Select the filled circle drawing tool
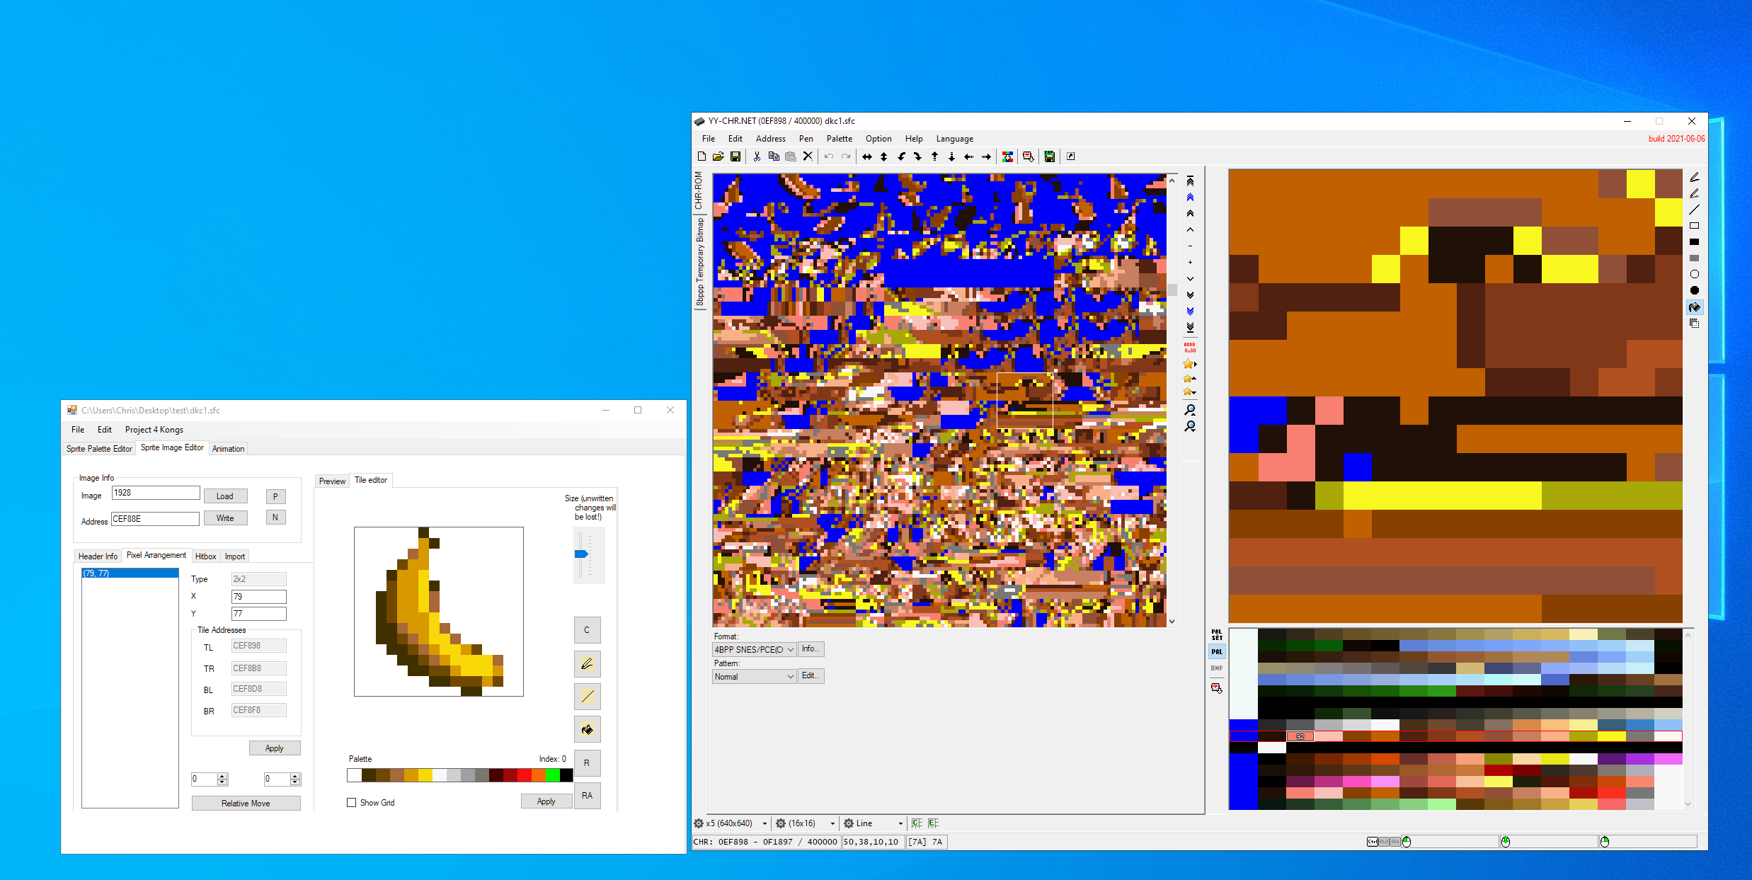Viewport: 1752px width, 880px height. point(1694,290)
